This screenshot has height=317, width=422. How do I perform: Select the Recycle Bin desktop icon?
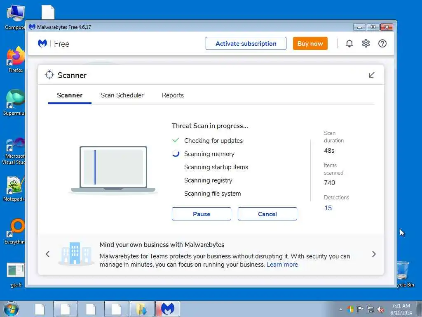click(x=405, y=274)
